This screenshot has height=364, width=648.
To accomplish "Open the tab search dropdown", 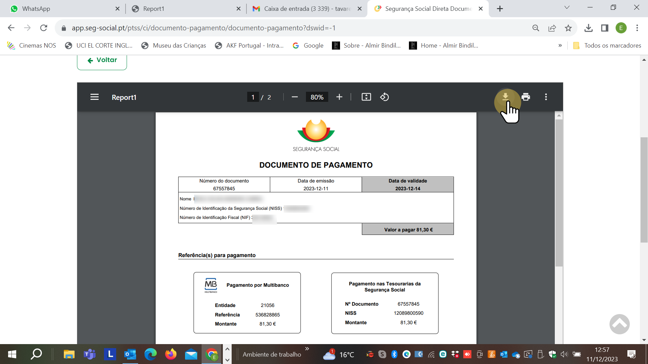I will pos(567,8).
